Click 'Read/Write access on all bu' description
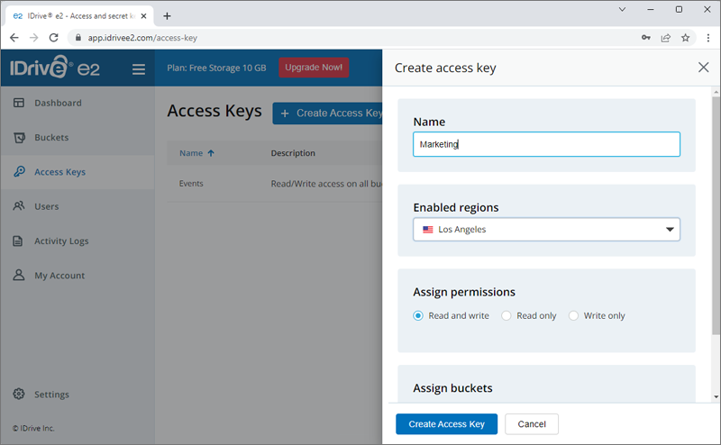The image size is (721, 445). coord(326,184)
